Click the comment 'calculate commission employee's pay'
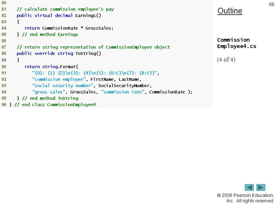Image resolution: width=277 pixels, height=207 pixels. [65, 9]
